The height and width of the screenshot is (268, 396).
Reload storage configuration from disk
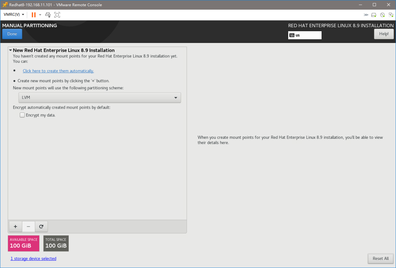(x=41, y=227)
